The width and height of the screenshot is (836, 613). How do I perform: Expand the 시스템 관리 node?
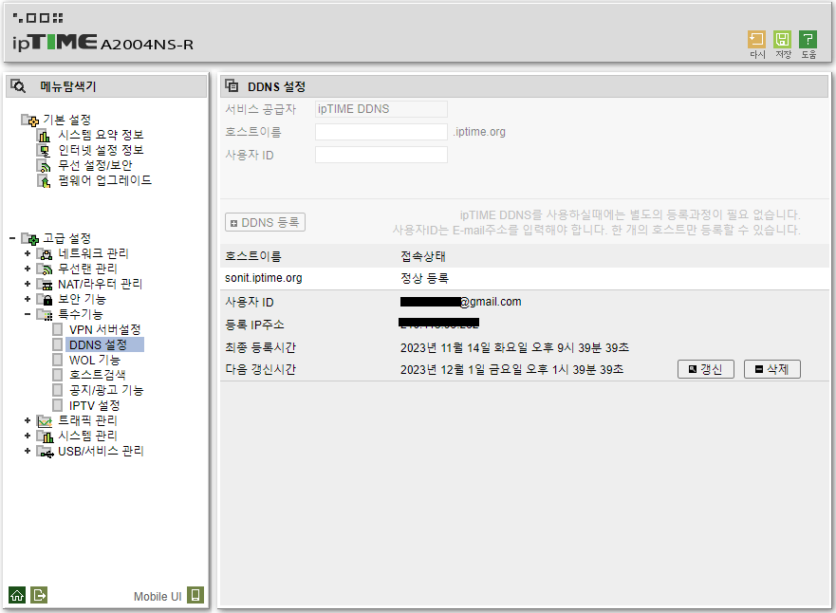click(x=28, y=437)
